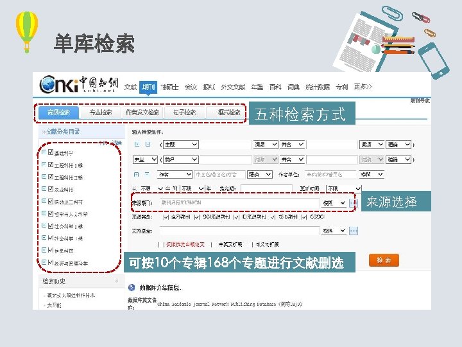Image resolution: width=462 pixels, height=347 pixels.
Task: Open the 专业检索 search mode tab
Action: pos(101,112)
